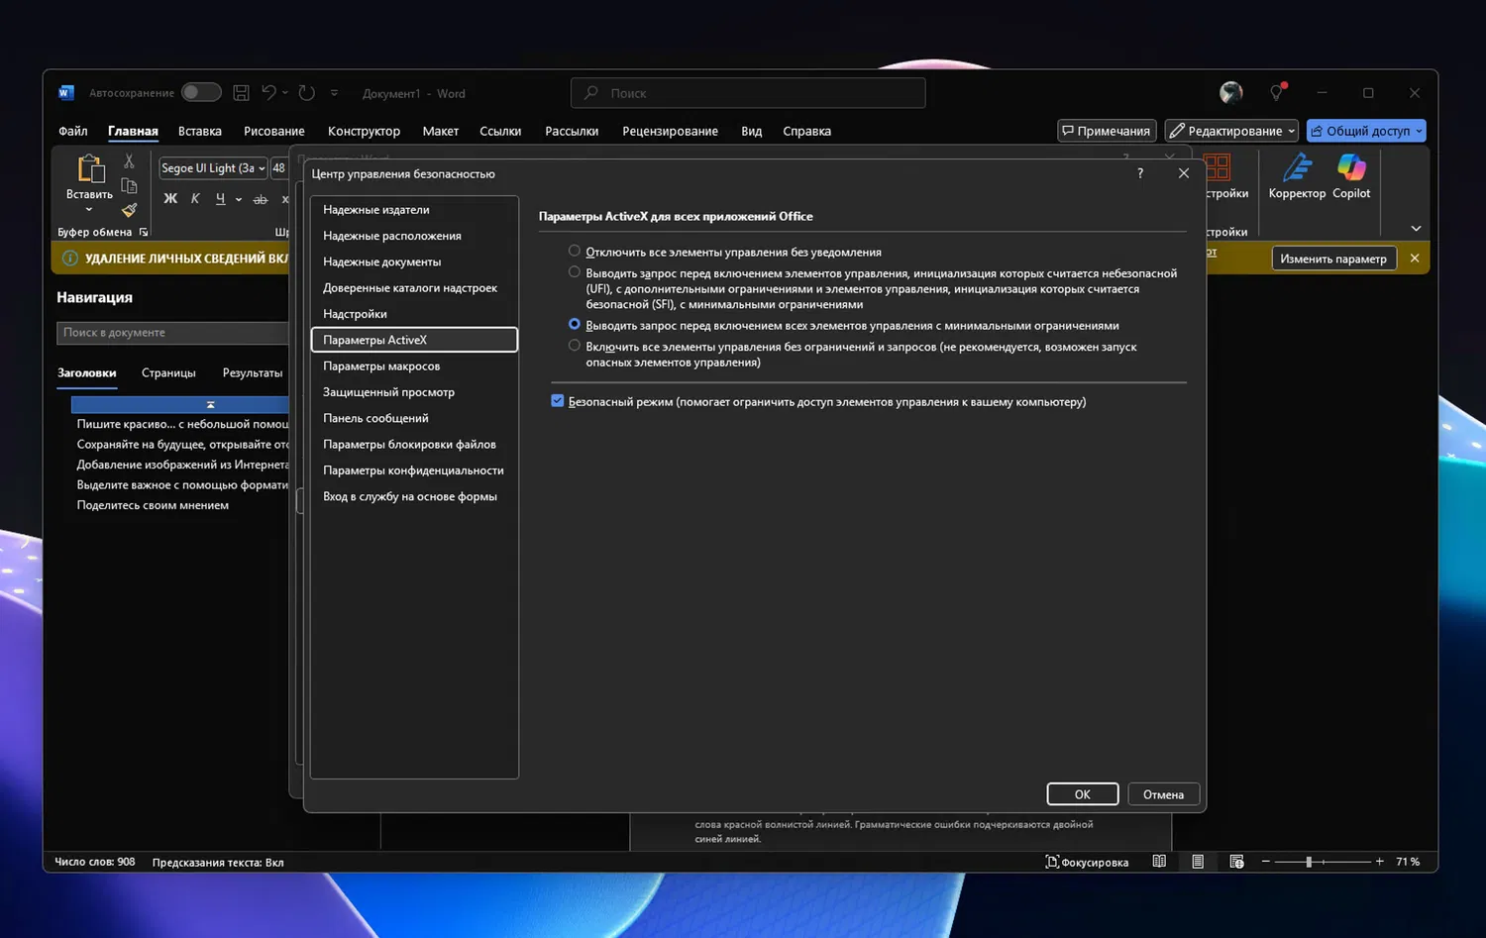Apply italic with the К button
Viewport: 1486px width, 938px height.
195,199
